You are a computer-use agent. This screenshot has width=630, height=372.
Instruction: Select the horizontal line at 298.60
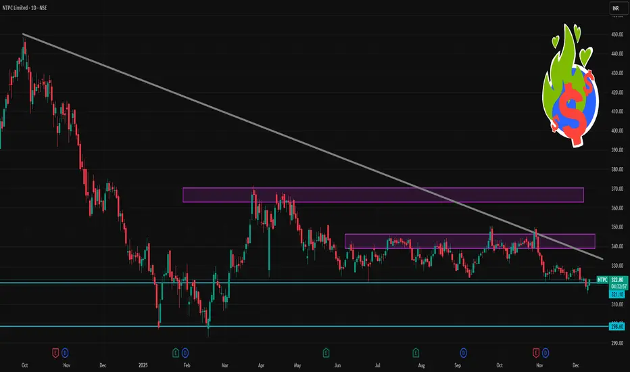click(x=304, y=326)
